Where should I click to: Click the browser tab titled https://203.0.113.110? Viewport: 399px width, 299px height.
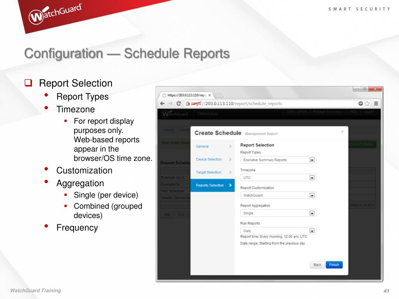pyautogui.click(x=186, y=95)
